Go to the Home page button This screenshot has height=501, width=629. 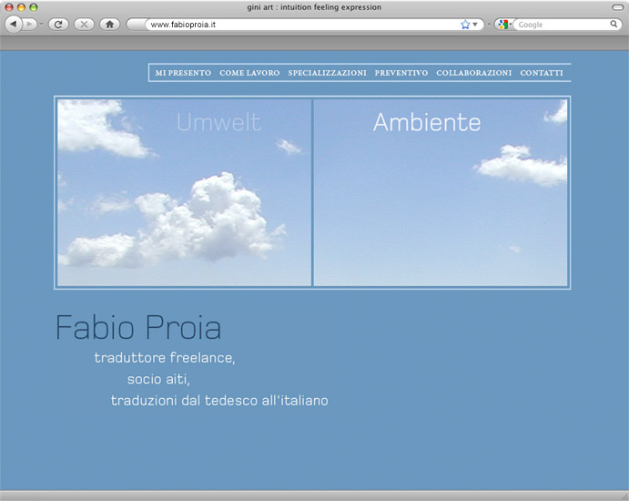[x=109, y=25]
